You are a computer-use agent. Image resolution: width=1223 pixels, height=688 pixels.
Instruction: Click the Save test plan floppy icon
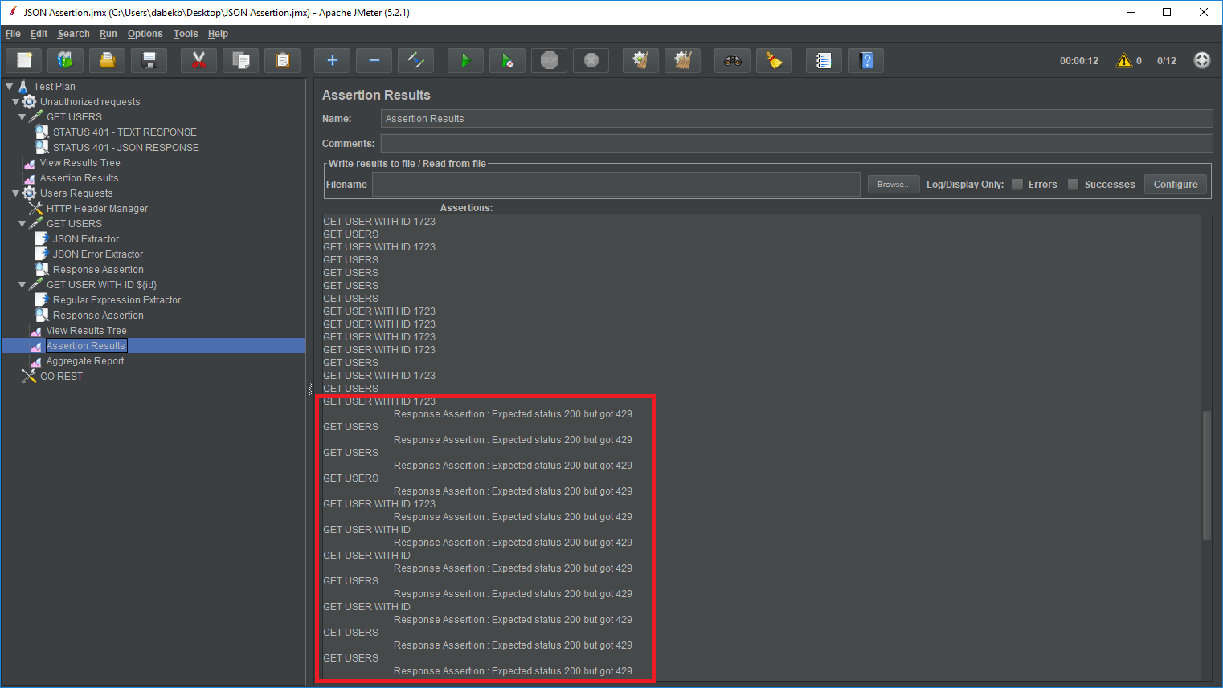149,61
